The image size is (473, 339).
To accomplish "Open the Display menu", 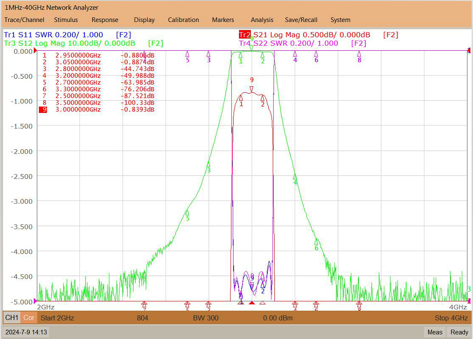I will (144, 20).
